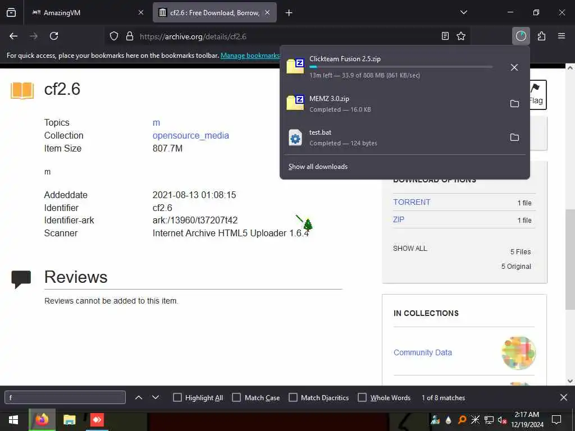Click Firefox icon in taskbar
This screenshot has width=575, height=431.
point(42,420)
